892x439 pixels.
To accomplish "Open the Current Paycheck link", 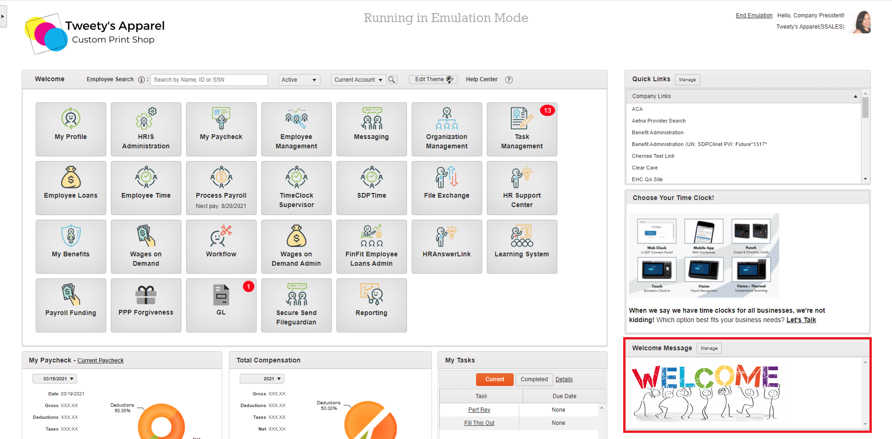I will click(x=101, y=361).
